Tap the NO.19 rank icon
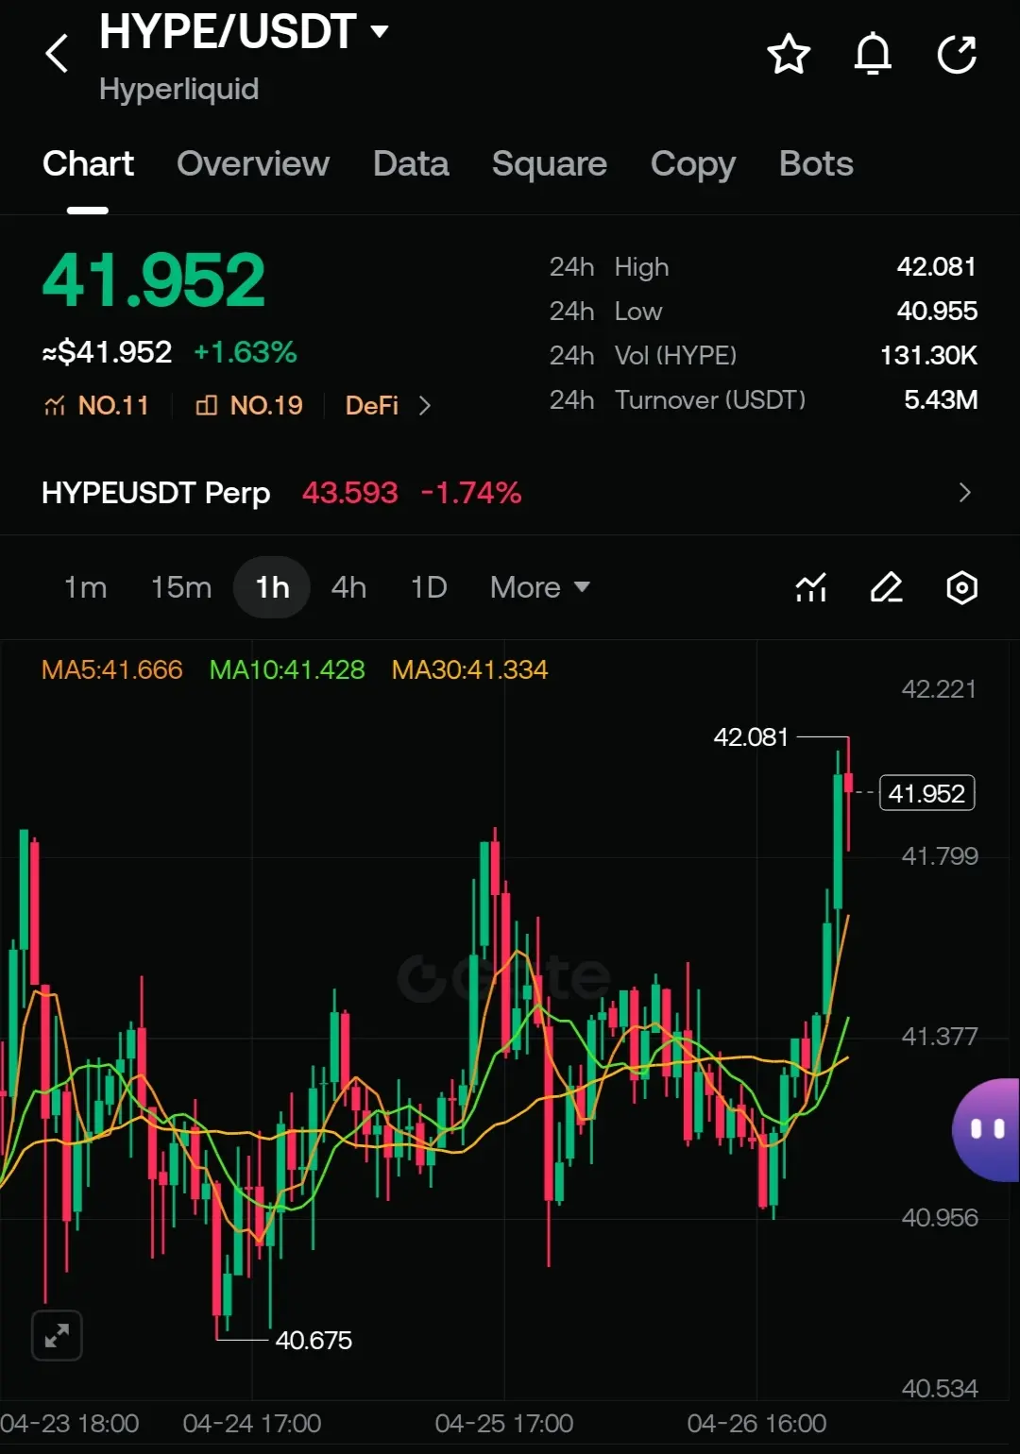This screenshot has width=1020, height=1454. click(206, 406)
